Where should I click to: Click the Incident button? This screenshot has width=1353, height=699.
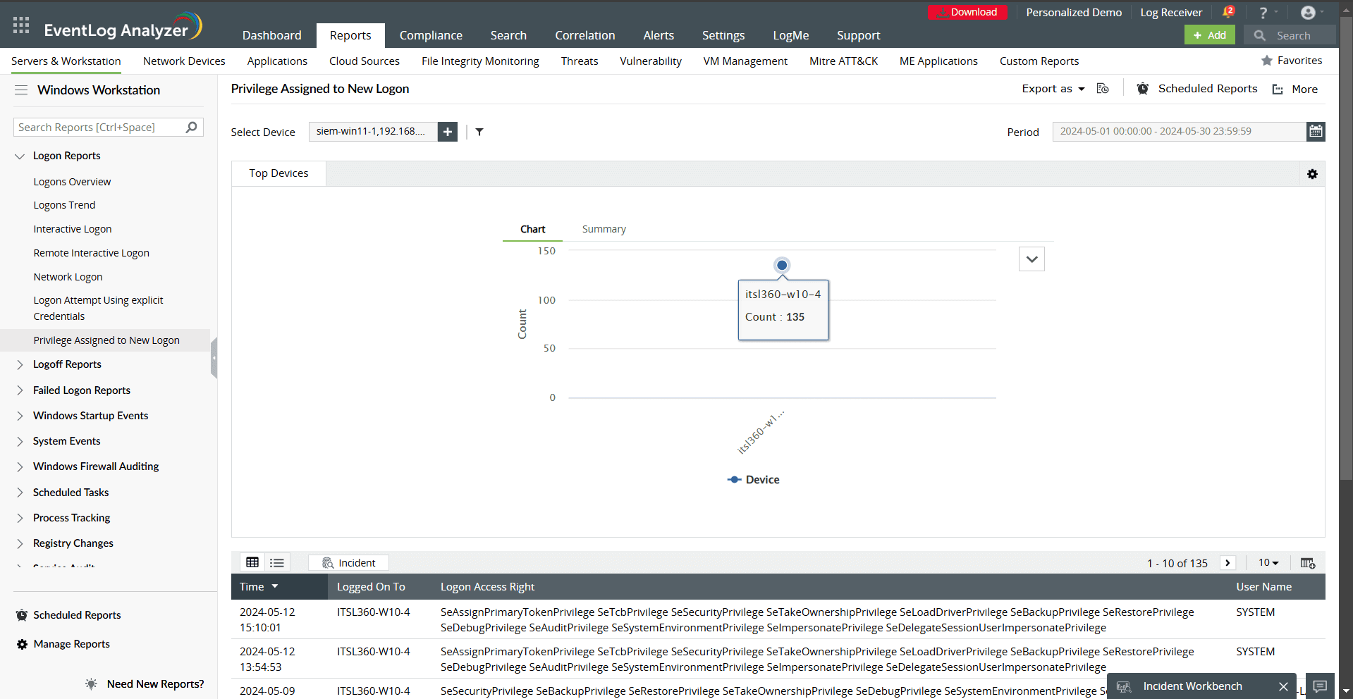(x=348, y=563)
